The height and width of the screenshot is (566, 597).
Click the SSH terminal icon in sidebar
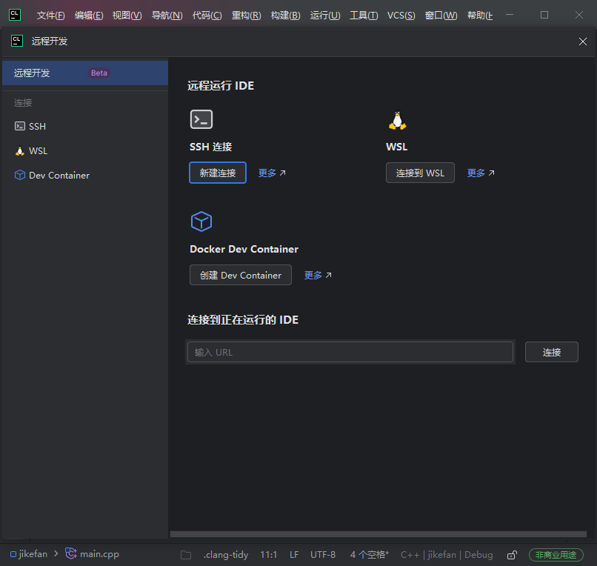[20, 126]
